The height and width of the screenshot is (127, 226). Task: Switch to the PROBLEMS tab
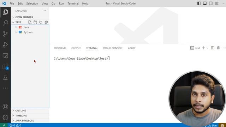point(60,48)
